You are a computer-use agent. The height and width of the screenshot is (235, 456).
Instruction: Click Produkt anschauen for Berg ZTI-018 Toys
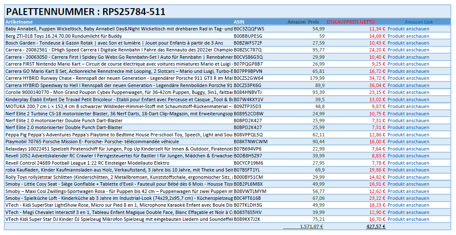(408, 36)
